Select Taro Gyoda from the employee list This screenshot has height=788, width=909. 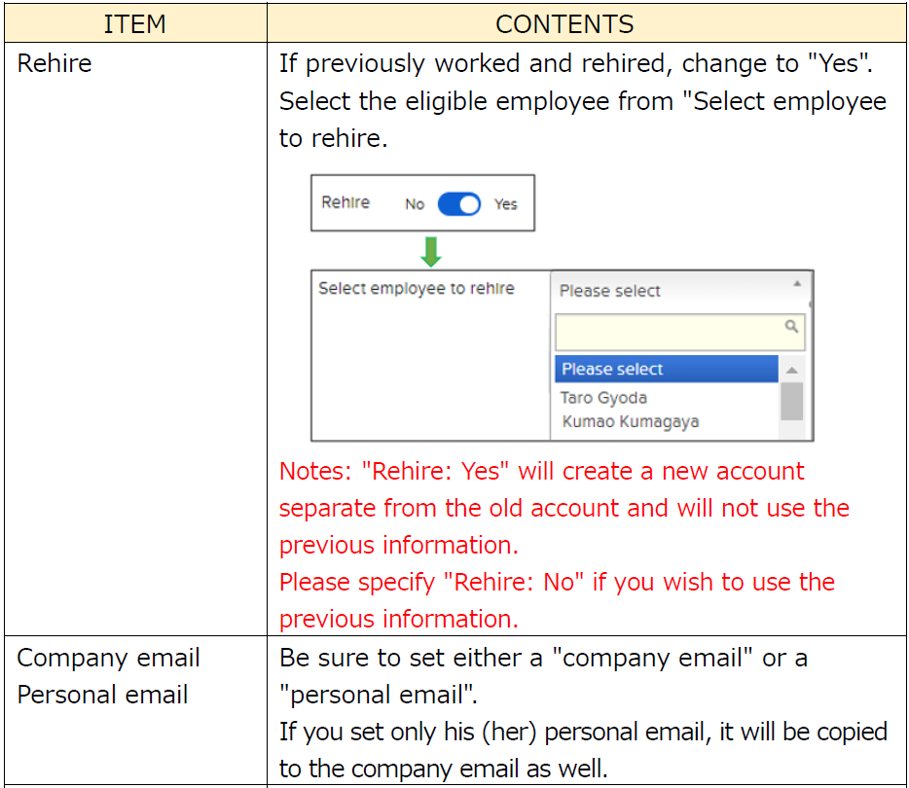click(603, 398)
